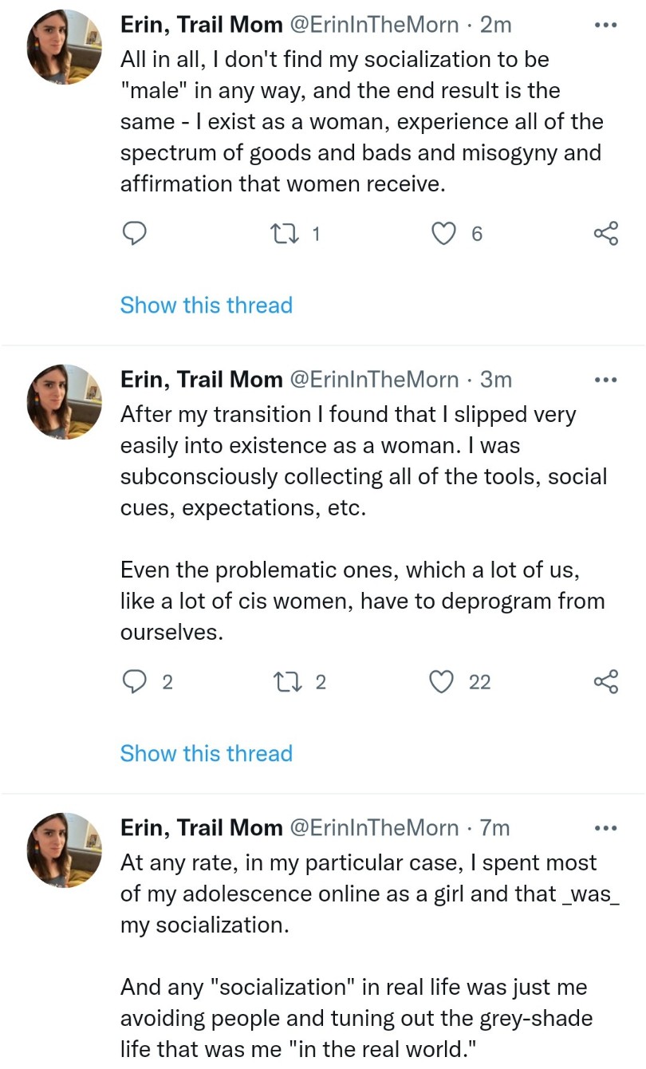Open profile picture on the first tweet
The image size is (646, 1069).
click(x=65, y=48)
